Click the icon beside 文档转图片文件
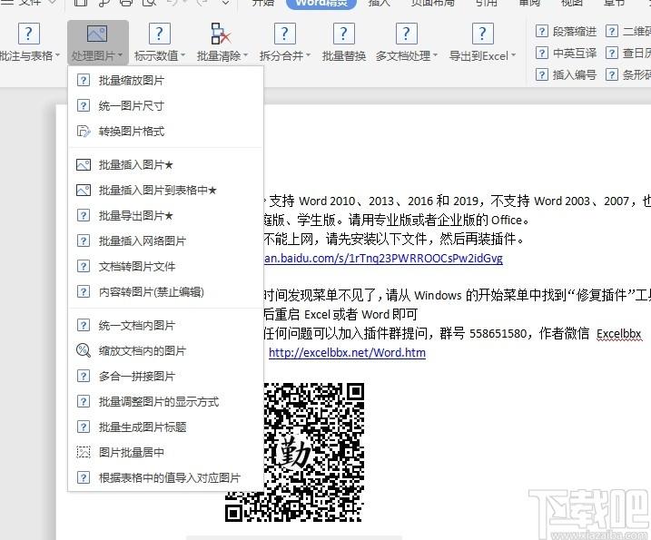Image resolution: width=651 pixels, height=540 pixels. 84,266
